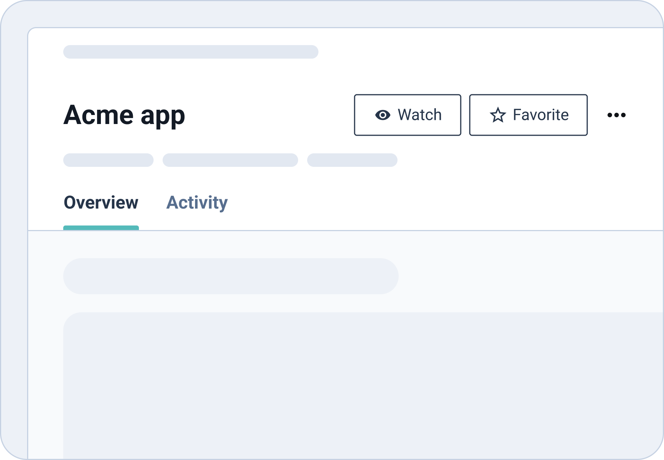Select the first placeholder tag under Acme app
The image size is (664, 460).
[108, 160]
